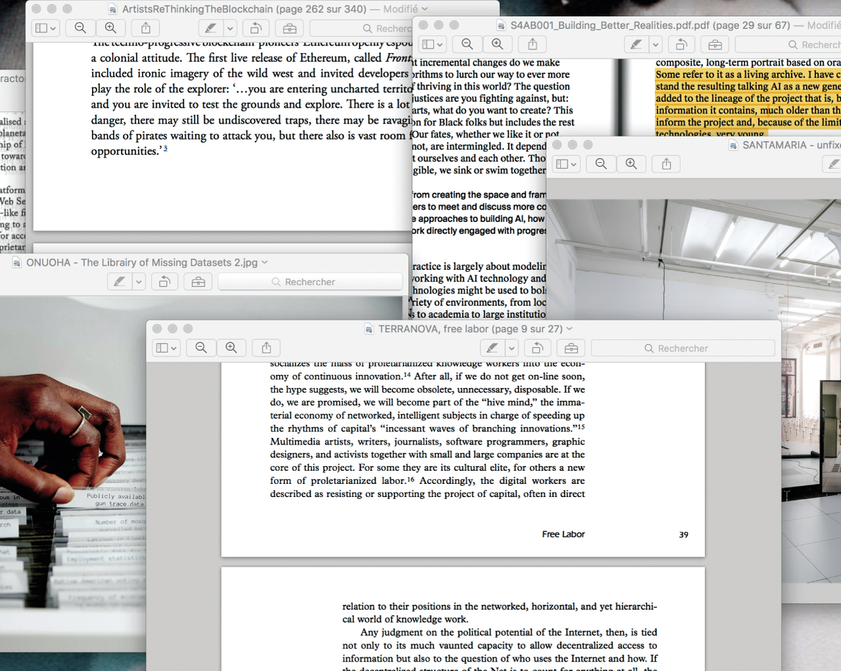Show markup toolbar in the ONUOHA window
The image size is (841, 671).
pyautogui.click(x=198, y=282)
